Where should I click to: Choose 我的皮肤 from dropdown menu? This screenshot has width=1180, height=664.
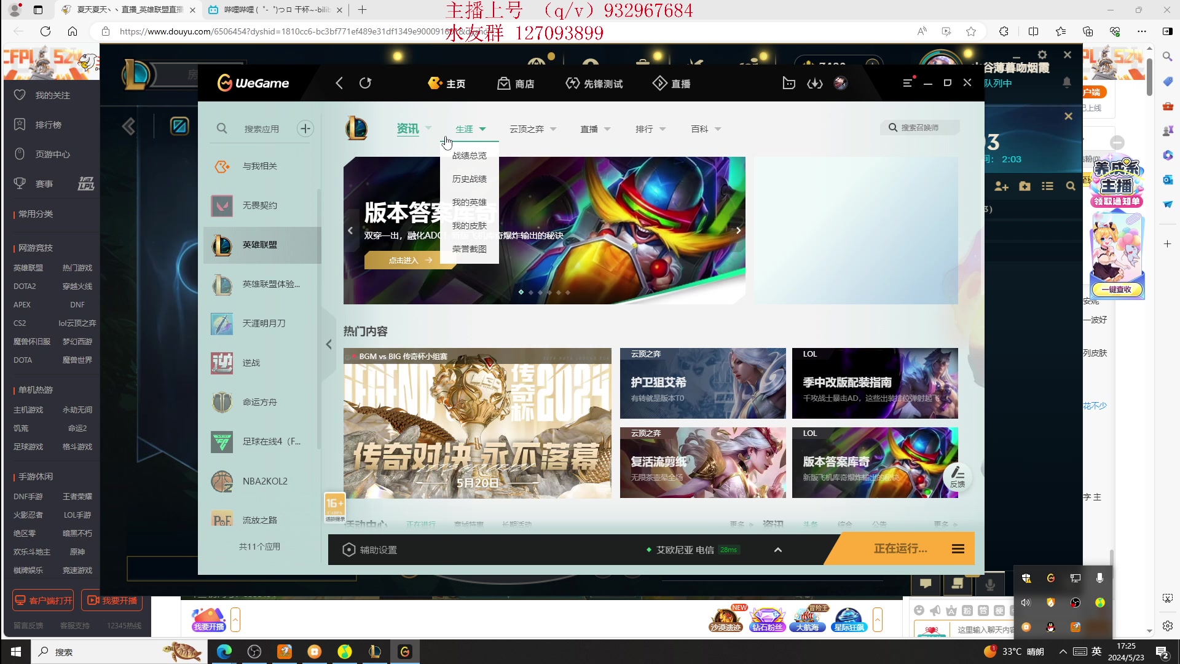click(470, 226)
